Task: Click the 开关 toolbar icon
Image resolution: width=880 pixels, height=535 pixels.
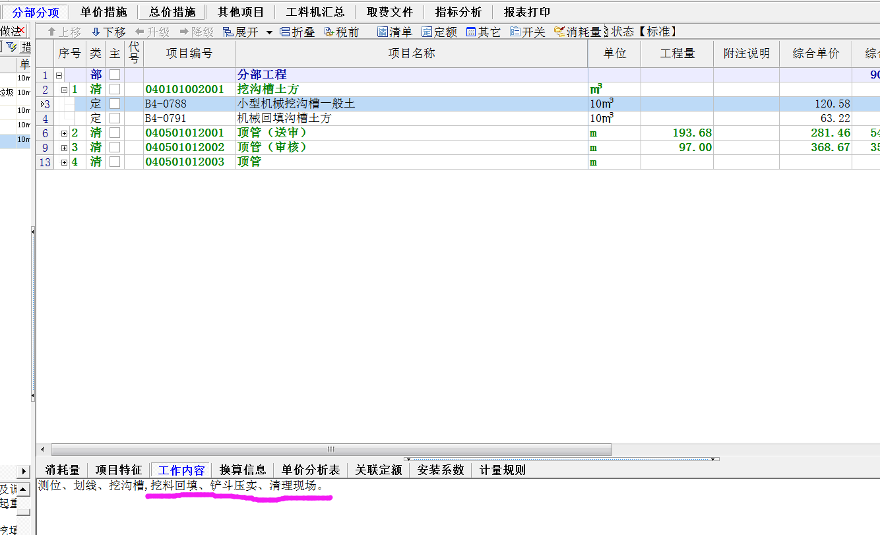Action: click(x=528, y=32)
